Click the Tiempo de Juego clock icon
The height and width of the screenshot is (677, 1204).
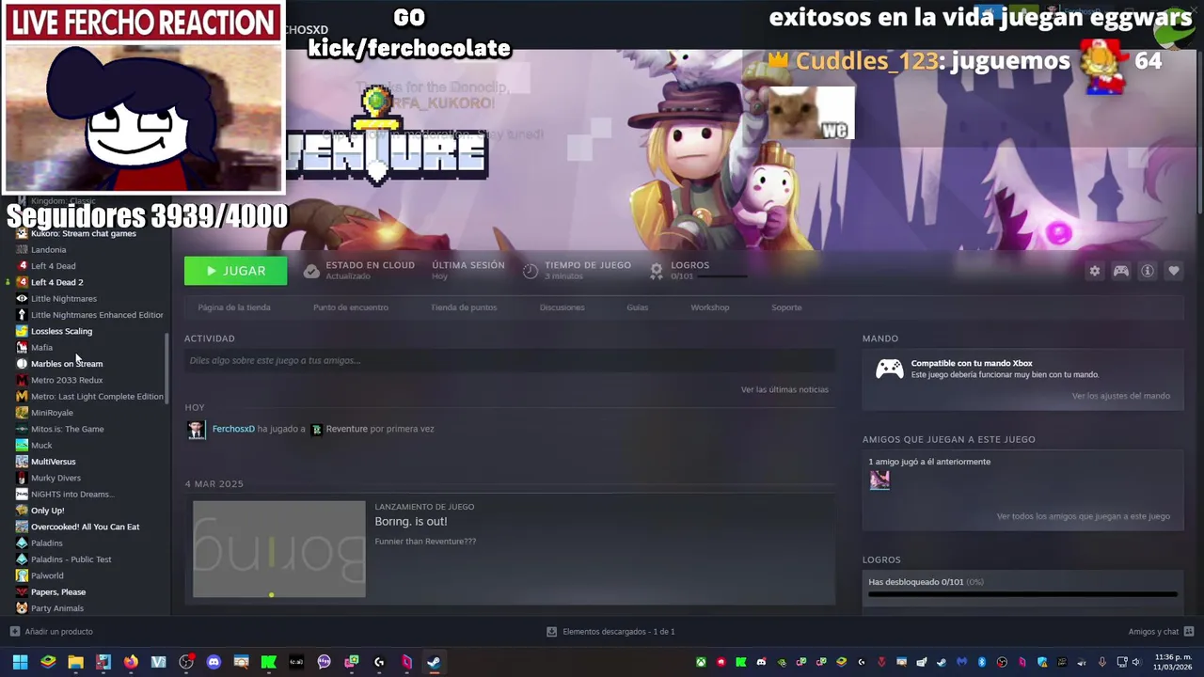coord(531,271)
